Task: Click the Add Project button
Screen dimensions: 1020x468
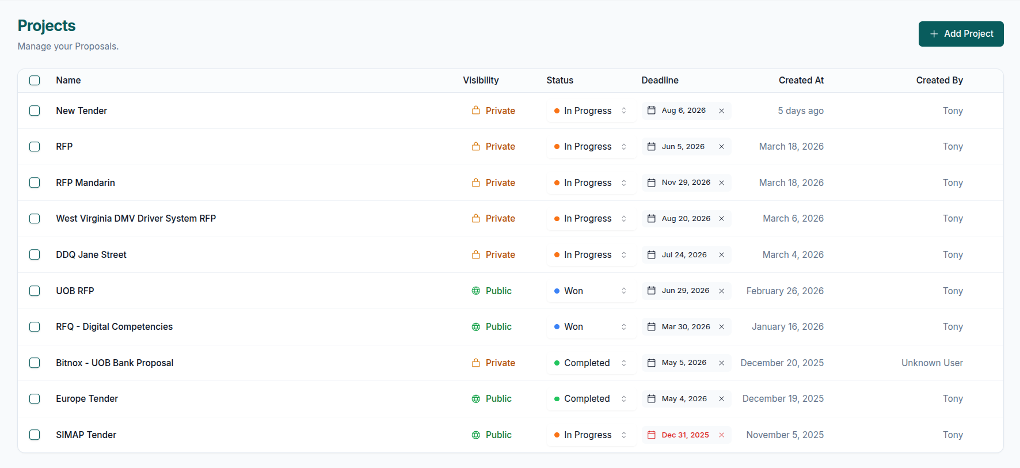Action: click(961, 34)
